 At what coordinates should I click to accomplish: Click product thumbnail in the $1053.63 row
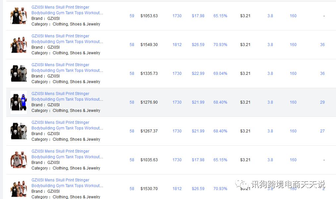[19, 16]
